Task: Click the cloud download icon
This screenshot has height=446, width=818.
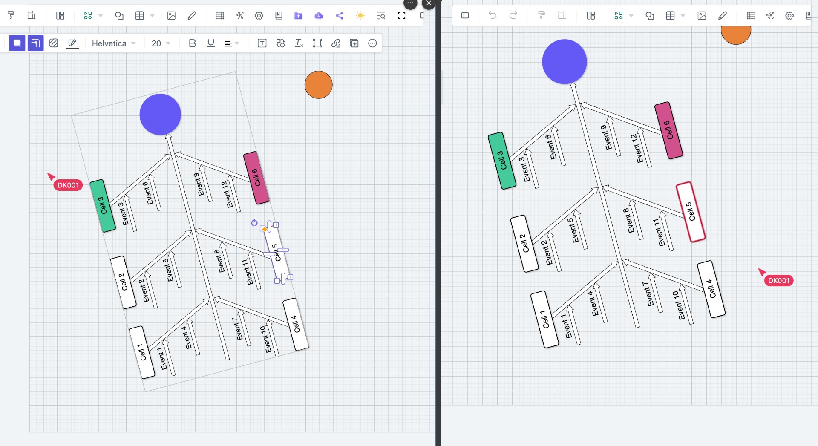Action: click(319, 16)
